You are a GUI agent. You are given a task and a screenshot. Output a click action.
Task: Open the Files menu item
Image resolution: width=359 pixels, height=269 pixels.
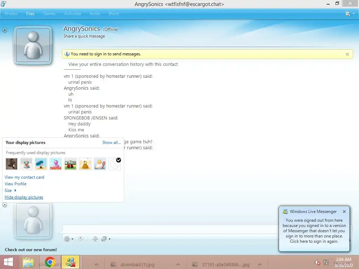tap(30, 14)
